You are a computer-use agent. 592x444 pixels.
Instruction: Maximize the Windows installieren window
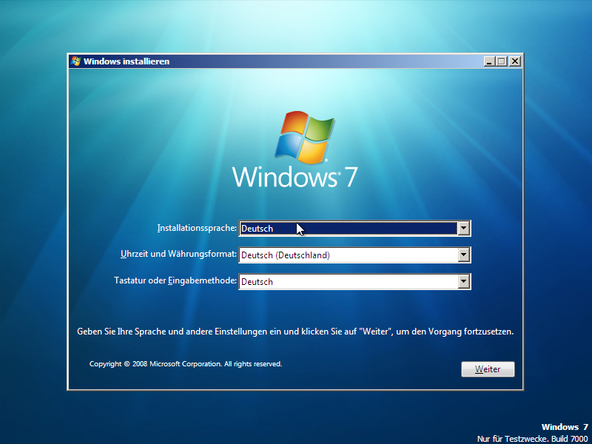(502, 61)
